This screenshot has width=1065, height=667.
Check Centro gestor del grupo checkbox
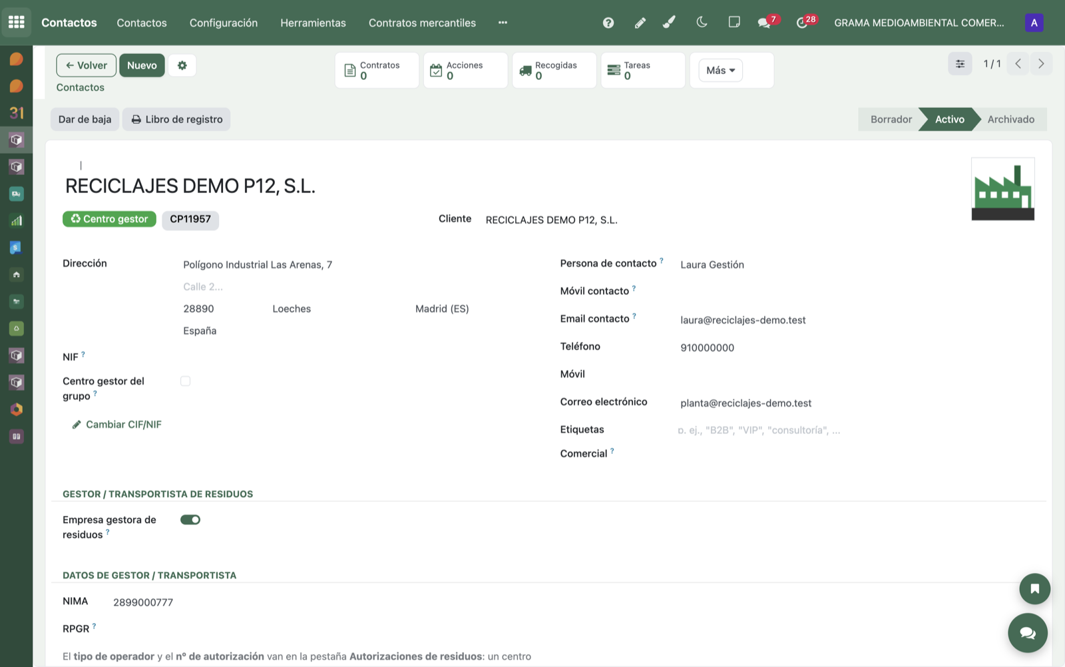point(185,381)
